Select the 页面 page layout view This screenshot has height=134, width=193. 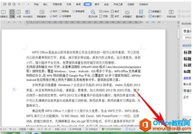coord(12,14)
